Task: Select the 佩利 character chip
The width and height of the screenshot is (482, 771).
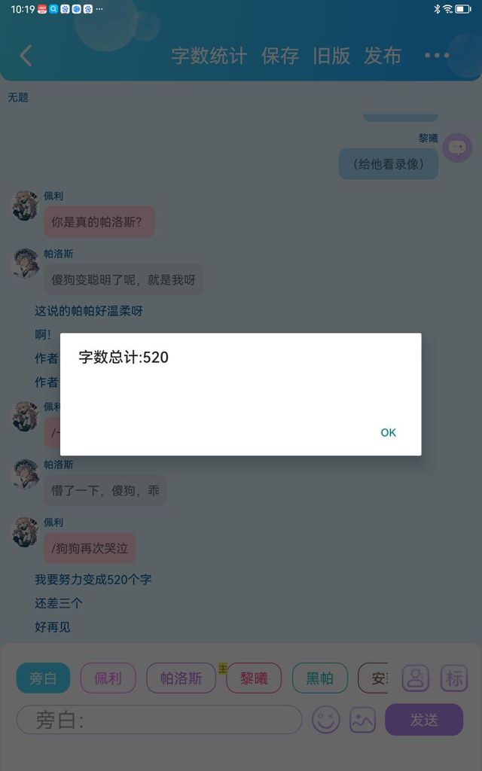Action: (108, 678)
